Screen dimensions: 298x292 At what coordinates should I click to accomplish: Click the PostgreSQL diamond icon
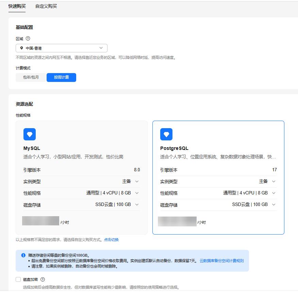(166, 134)
